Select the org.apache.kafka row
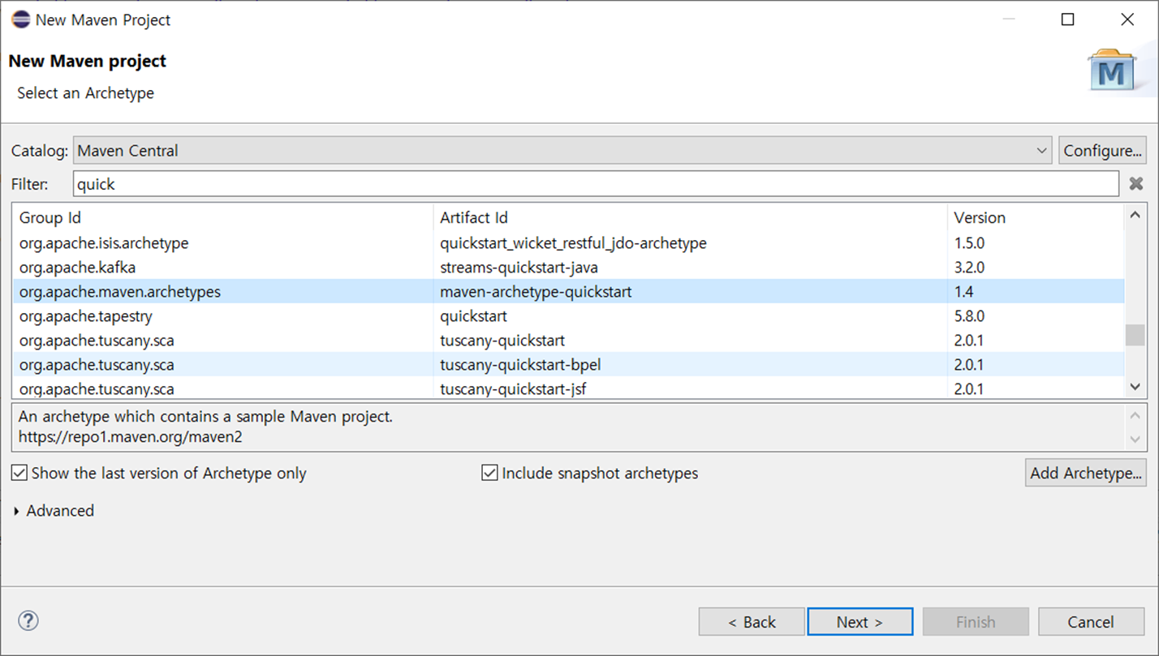Image resolution: width=1159 pixels, height=656 pixels. (x=568, y=267)
